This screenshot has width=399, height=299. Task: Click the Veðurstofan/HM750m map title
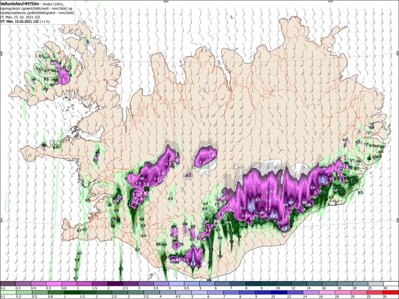pos(20,3)
